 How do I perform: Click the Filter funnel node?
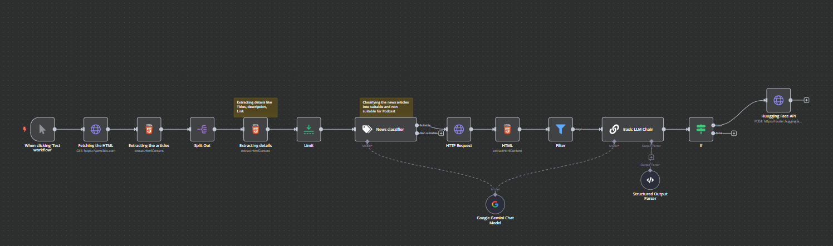coord(561,129)
